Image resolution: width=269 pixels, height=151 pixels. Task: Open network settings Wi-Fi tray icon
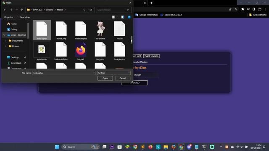[238, 147]
